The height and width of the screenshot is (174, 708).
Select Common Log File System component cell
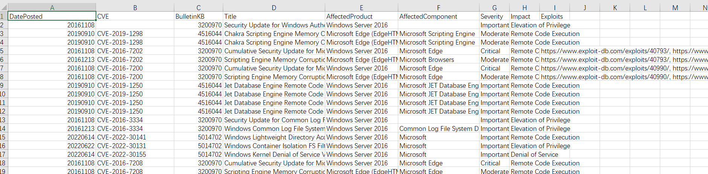tap(439, 129)
